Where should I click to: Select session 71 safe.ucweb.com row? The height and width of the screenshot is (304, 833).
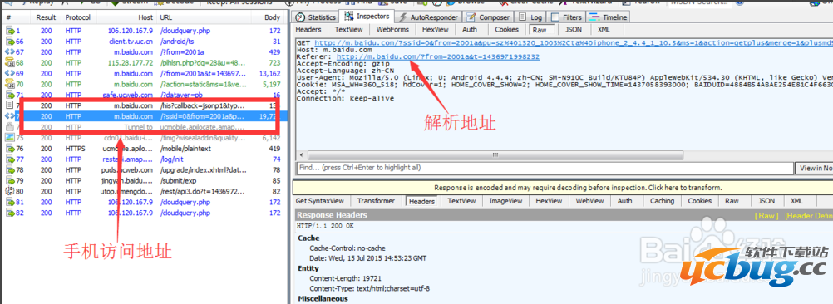[x=144, y=95]
